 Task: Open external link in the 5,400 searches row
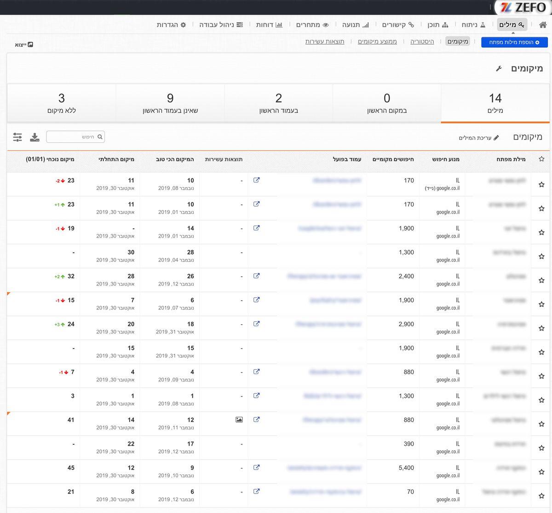(x=257, y=467)
